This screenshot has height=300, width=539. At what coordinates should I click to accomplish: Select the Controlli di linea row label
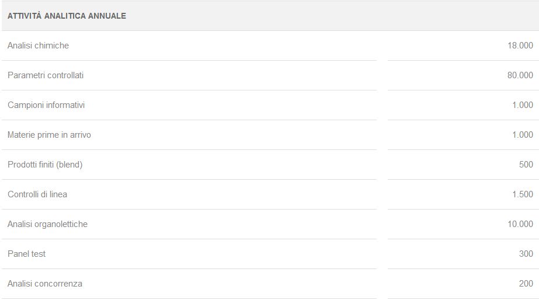coord(37,194)
